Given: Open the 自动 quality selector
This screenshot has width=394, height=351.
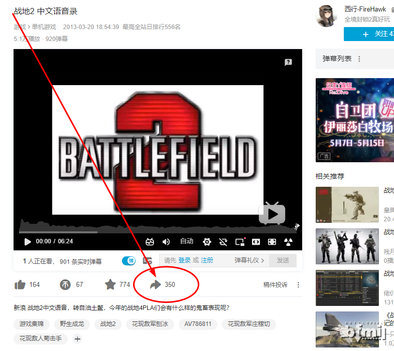Looking at the screenshot, I should click(x=187, y=241).
